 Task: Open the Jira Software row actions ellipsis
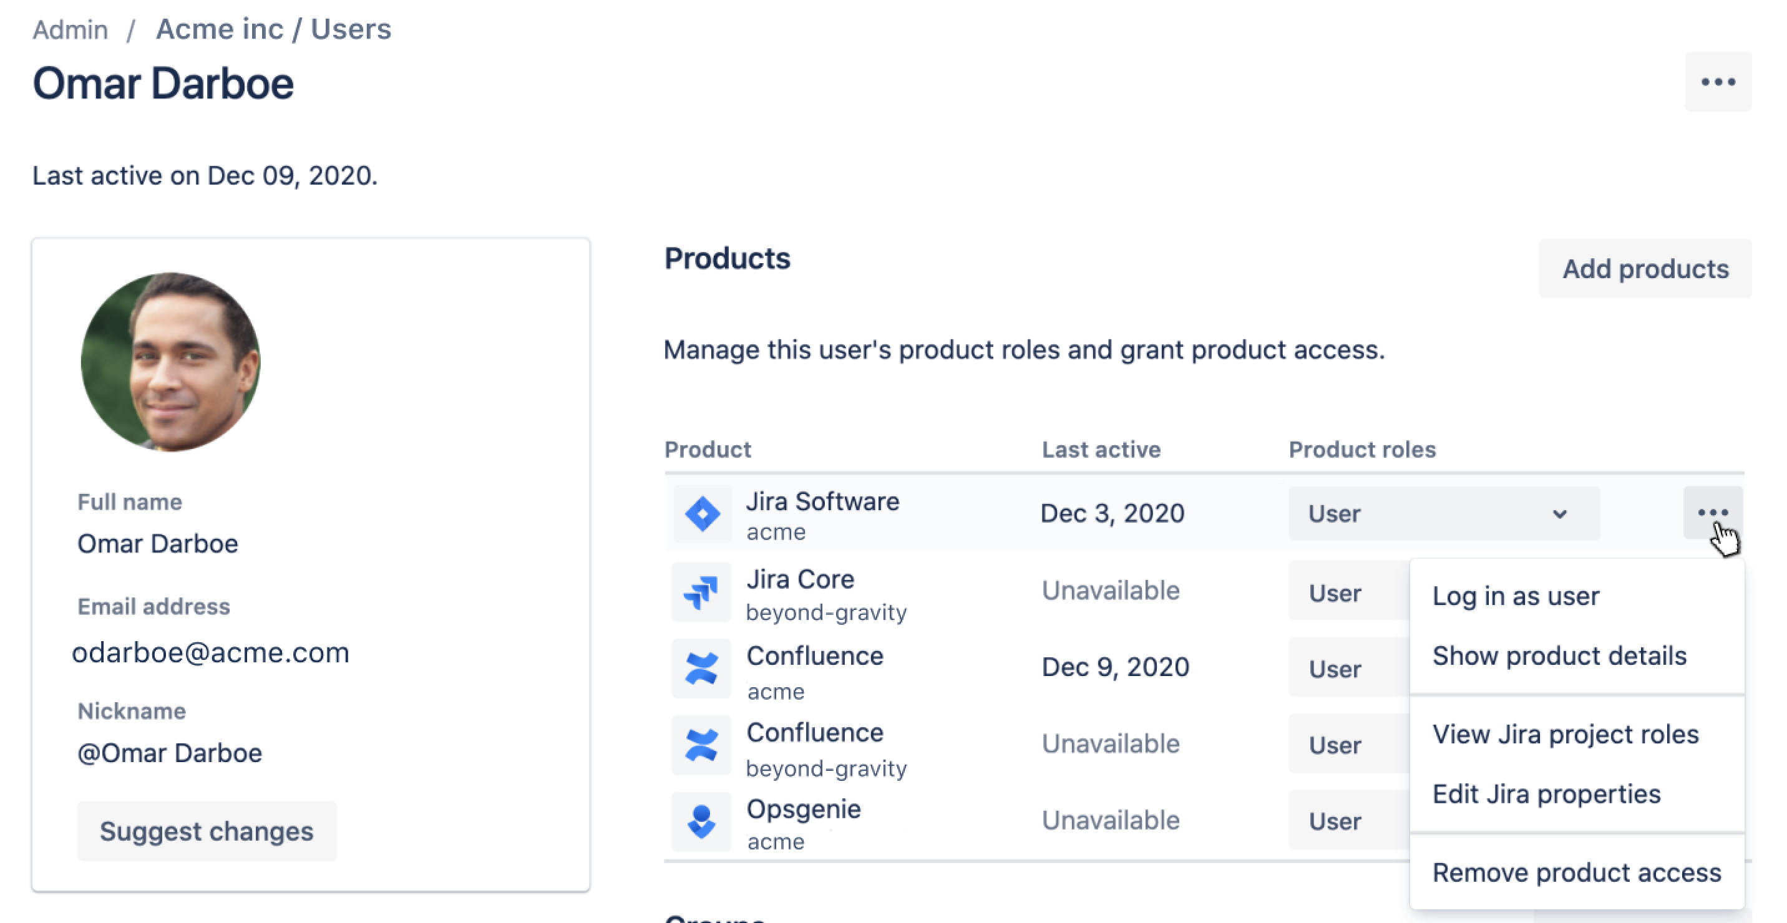(1712, 513)
